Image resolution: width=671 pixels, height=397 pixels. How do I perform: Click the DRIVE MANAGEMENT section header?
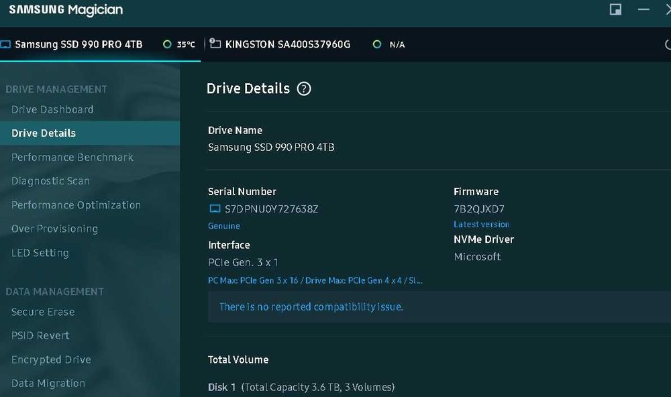[56, 89]
